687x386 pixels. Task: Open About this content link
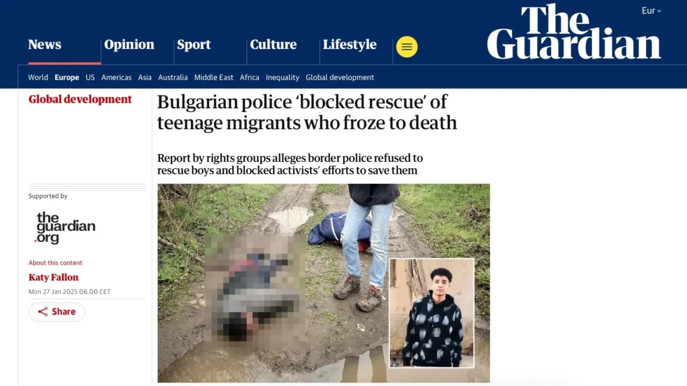(x=55, y=263)
